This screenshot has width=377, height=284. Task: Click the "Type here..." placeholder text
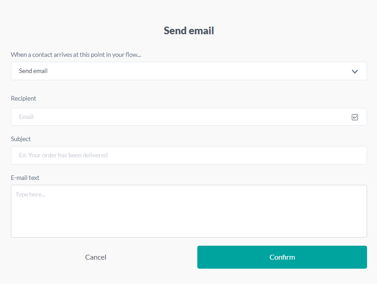[30, 195]
